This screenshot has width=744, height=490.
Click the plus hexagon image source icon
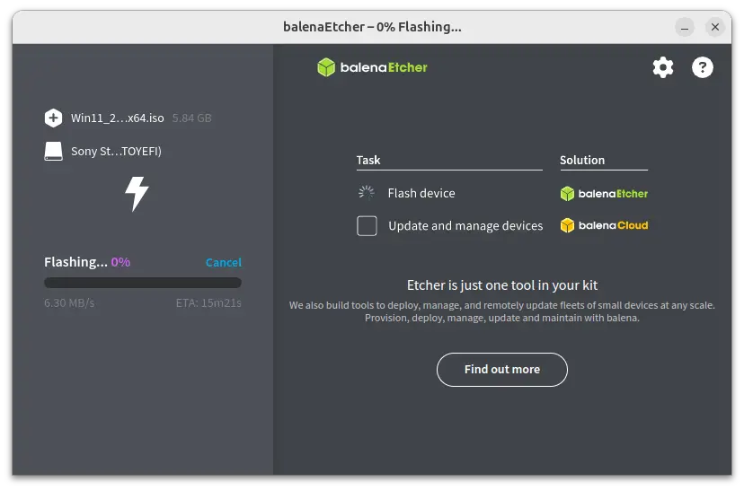(x=53, y=118)
